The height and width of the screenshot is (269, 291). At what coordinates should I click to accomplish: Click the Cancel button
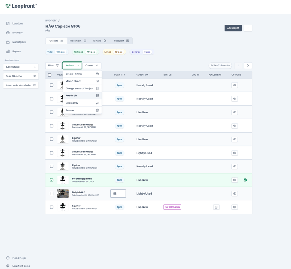coord(92,66)
